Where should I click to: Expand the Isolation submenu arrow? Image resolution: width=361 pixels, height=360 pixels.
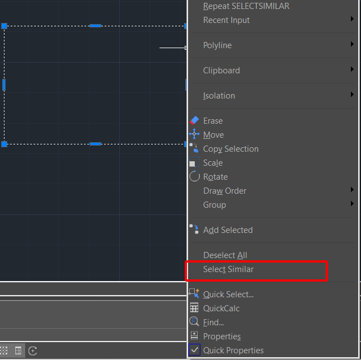352,95
